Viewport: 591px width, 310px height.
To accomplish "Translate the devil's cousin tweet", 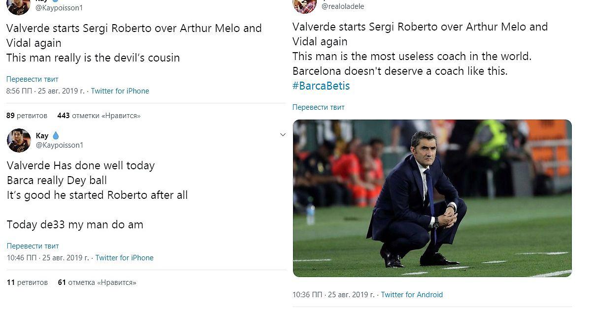I will click(33, 79).
